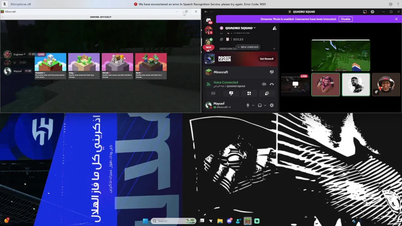
Task: Pick the Hard difficulty card in Minecraft
Action: click(x=151, y=66)
